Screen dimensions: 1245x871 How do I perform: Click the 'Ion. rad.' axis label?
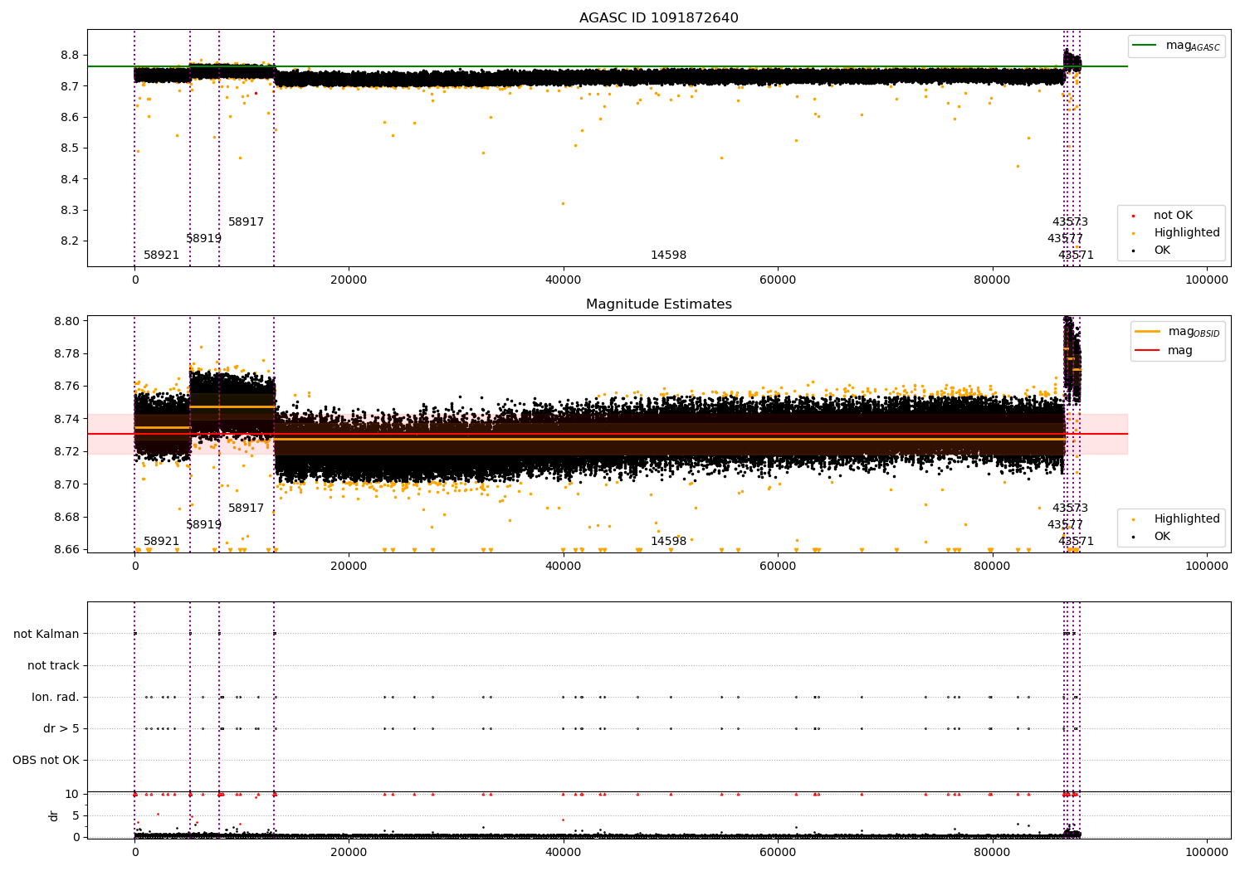click(x=56, y=698)
